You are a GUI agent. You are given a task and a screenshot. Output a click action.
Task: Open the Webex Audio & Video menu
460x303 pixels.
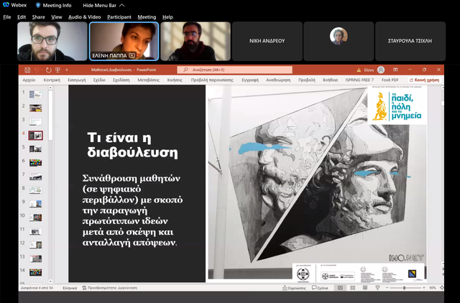tap(85, 17)
